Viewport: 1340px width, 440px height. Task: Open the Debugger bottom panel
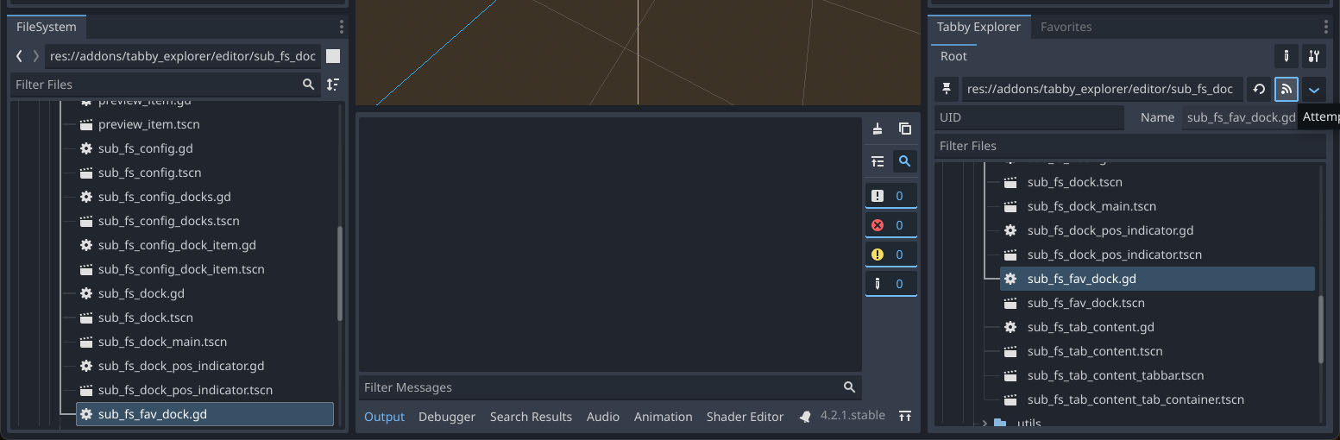tap(447, 416)
